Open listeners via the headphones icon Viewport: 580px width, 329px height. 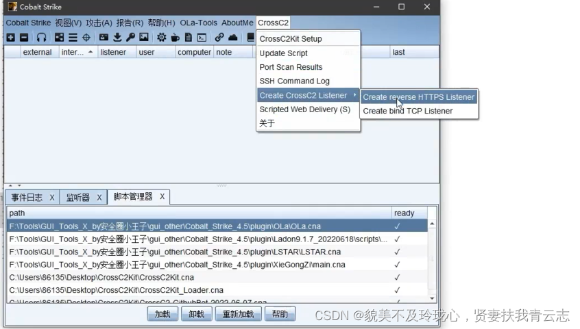[x=41, y=38]
